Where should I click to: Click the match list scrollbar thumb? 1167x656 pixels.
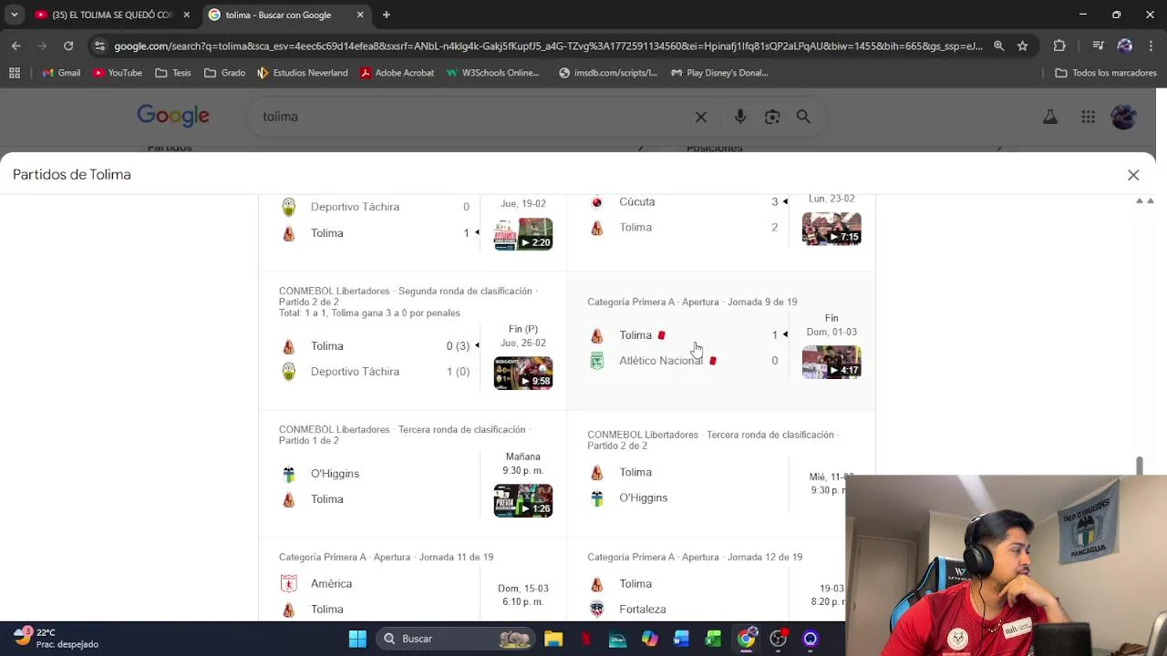(x=1139, y=466)
